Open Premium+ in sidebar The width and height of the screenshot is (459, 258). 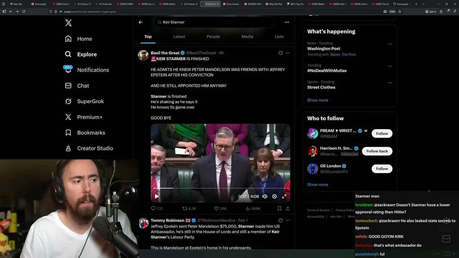tap(84, 117)
